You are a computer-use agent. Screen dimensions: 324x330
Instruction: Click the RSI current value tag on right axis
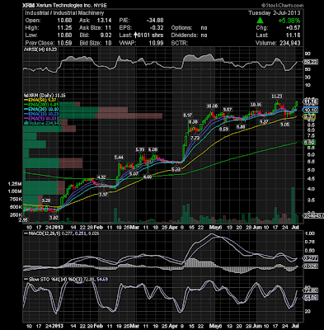(311, 62)
